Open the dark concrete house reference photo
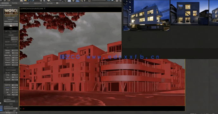This screenshot has height=114, width=218. point(189,13)
